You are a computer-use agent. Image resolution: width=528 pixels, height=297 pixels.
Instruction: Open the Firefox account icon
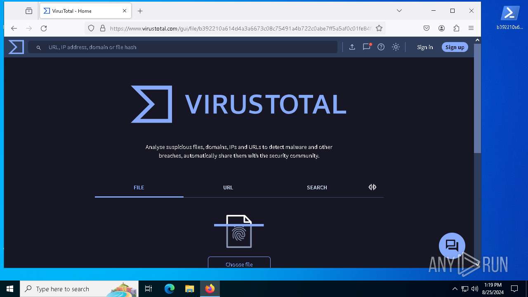coord(441,28)
